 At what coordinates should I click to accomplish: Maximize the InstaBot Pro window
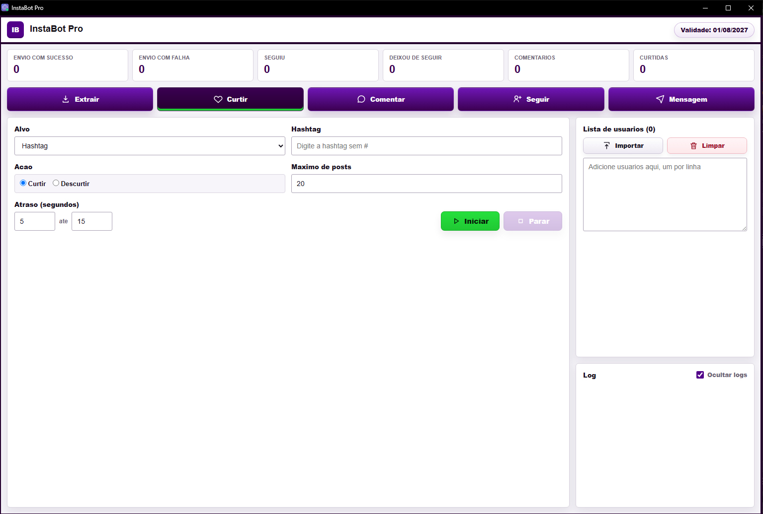728,8
